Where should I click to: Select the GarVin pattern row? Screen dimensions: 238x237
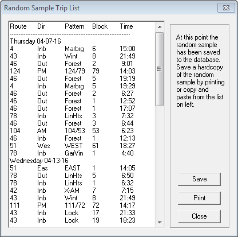pyautogui.click(x=73, y=153)
